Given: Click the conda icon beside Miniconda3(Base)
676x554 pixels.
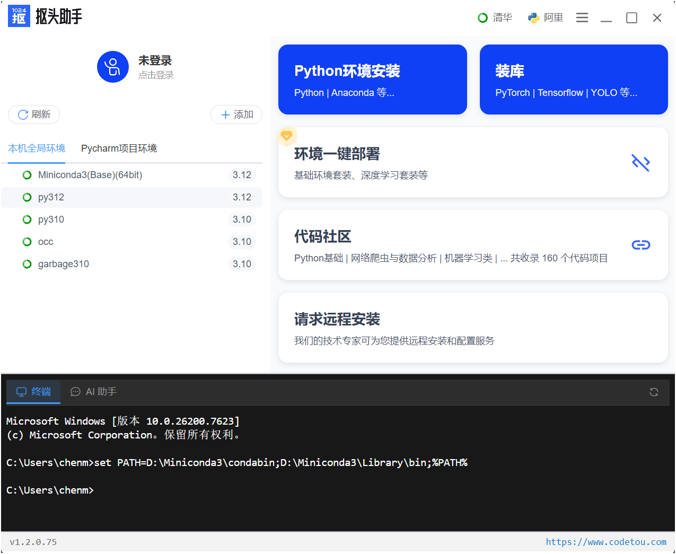Looking at the screenshot, I should 27,175.
